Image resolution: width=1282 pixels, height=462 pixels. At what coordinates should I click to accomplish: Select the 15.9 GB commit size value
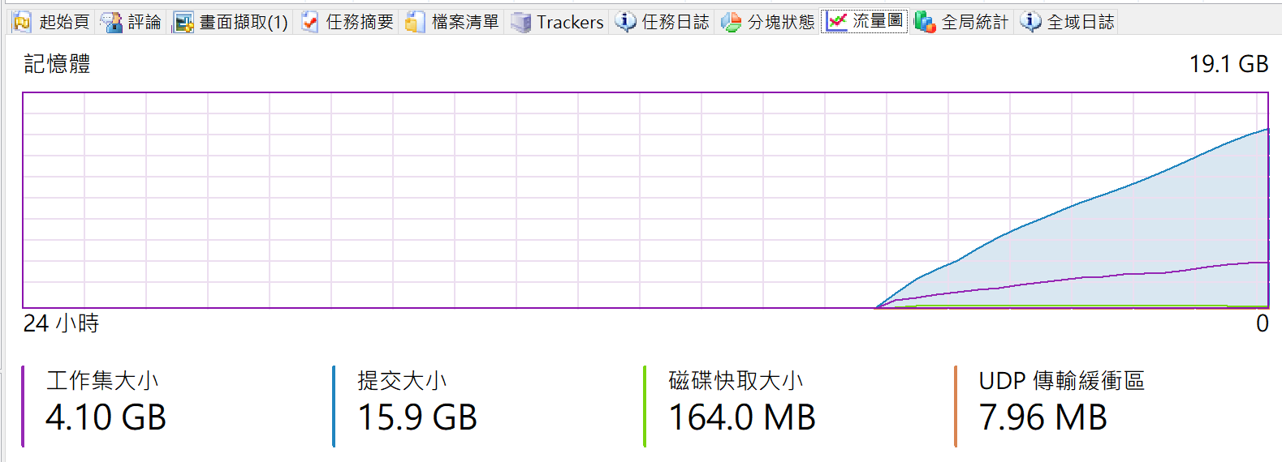(x=417, y=417)
